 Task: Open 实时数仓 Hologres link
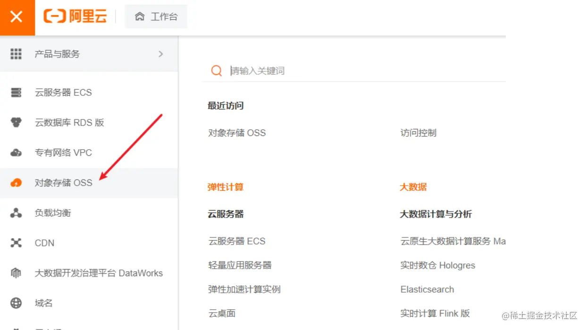[x=438, y=265]
